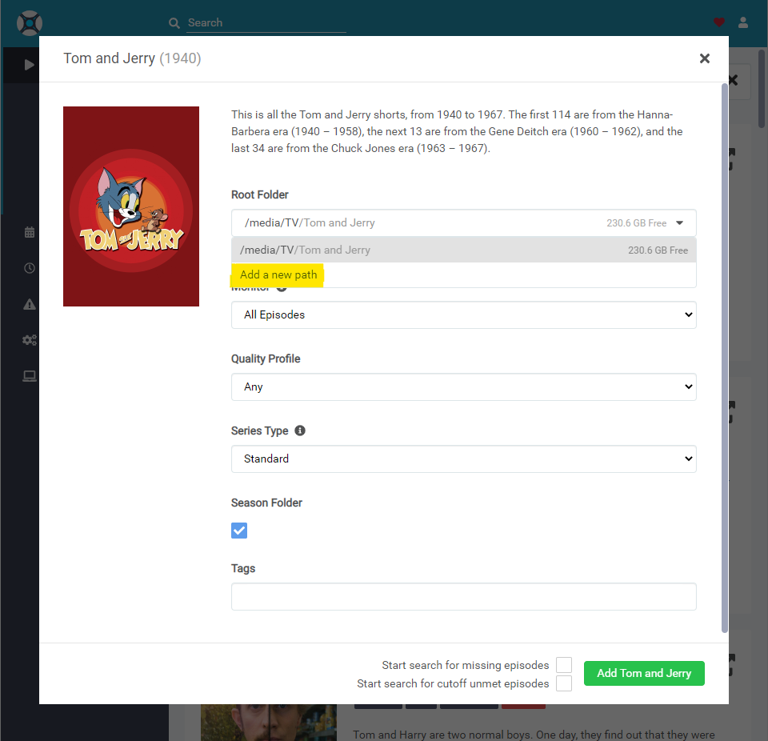The height and width of the screenshot is (741, 768).
Task: Open Activity via the clock icon
Action: pos(30,268)
